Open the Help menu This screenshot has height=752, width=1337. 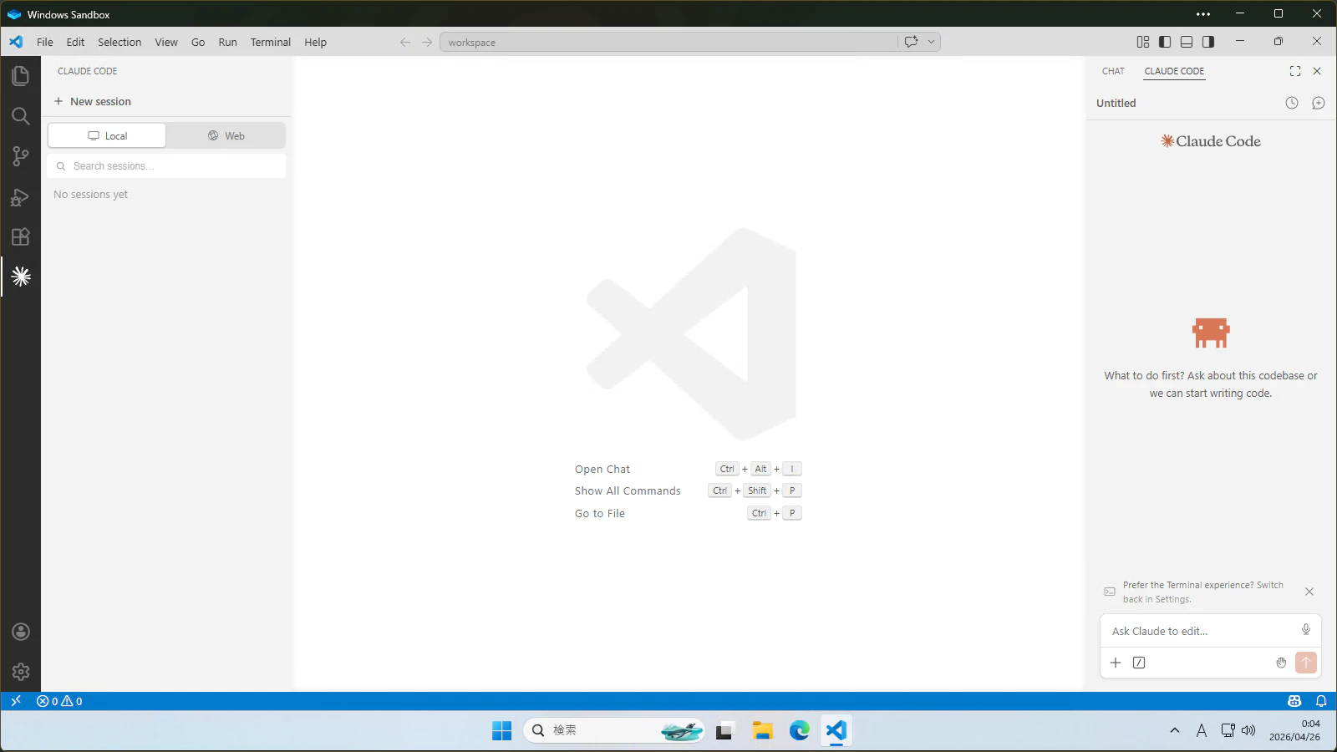[x=315, y=42]
